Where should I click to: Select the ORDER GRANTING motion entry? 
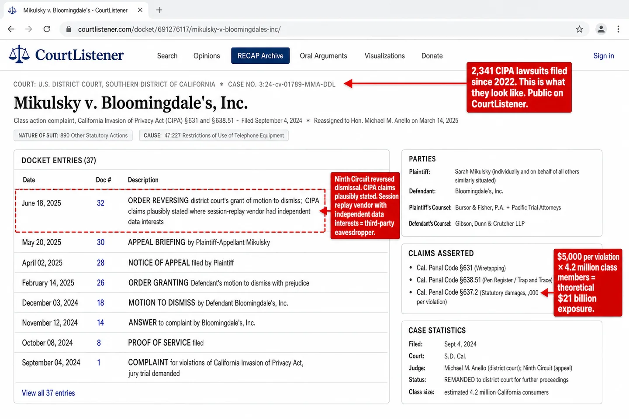(x=219, y=283)
